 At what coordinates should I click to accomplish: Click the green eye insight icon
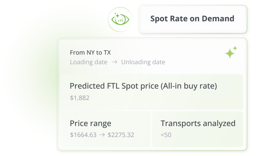click(x=120, y=20)
